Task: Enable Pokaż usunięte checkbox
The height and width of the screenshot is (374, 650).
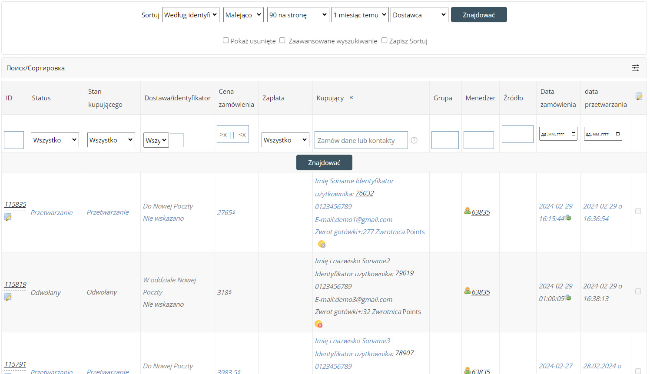Action: (x=226, y=40)
